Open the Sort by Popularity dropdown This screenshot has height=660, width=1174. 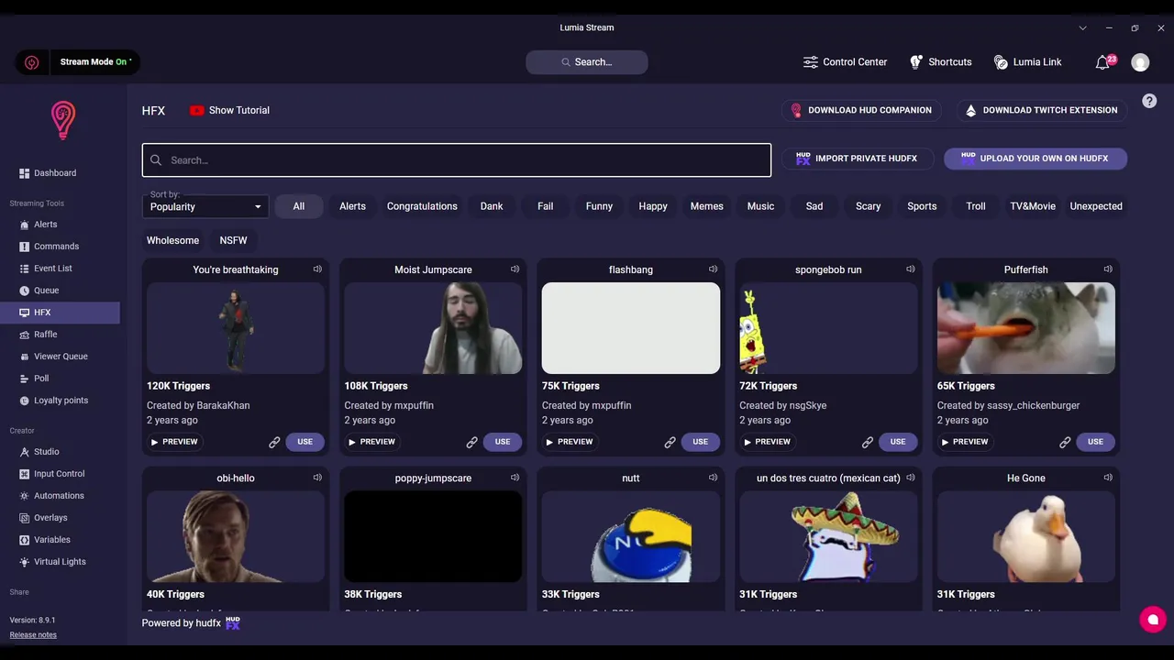tap(205, 206)
